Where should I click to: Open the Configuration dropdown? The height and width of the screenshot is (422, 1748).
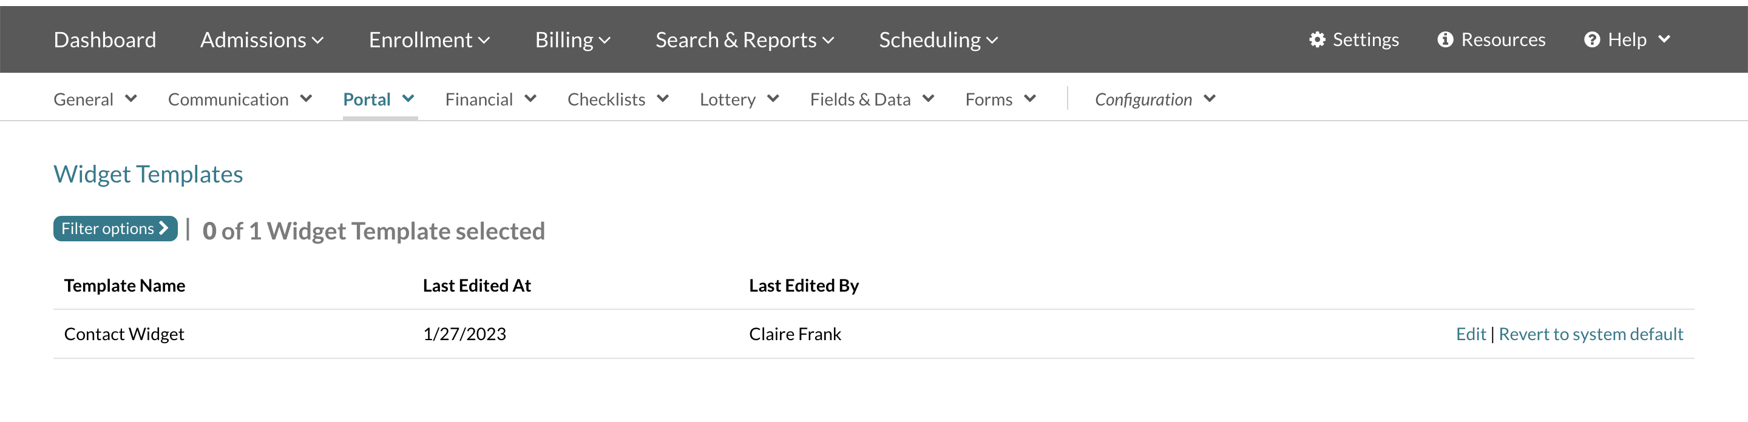[1154, 99]
